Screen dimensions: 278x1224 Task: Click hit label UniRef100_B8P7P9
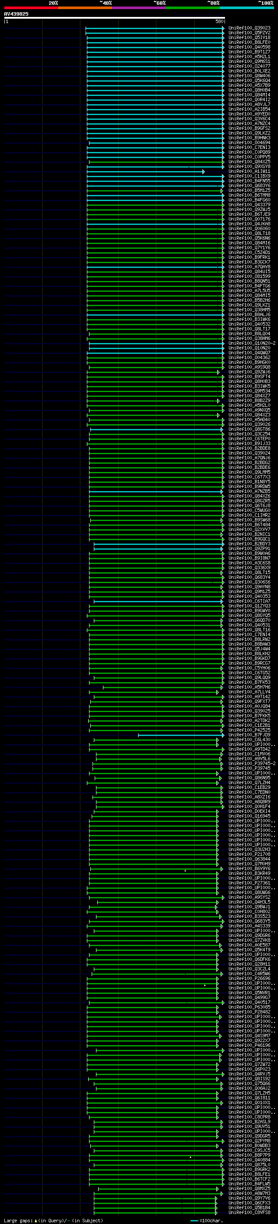click(x=249, y=1155)
